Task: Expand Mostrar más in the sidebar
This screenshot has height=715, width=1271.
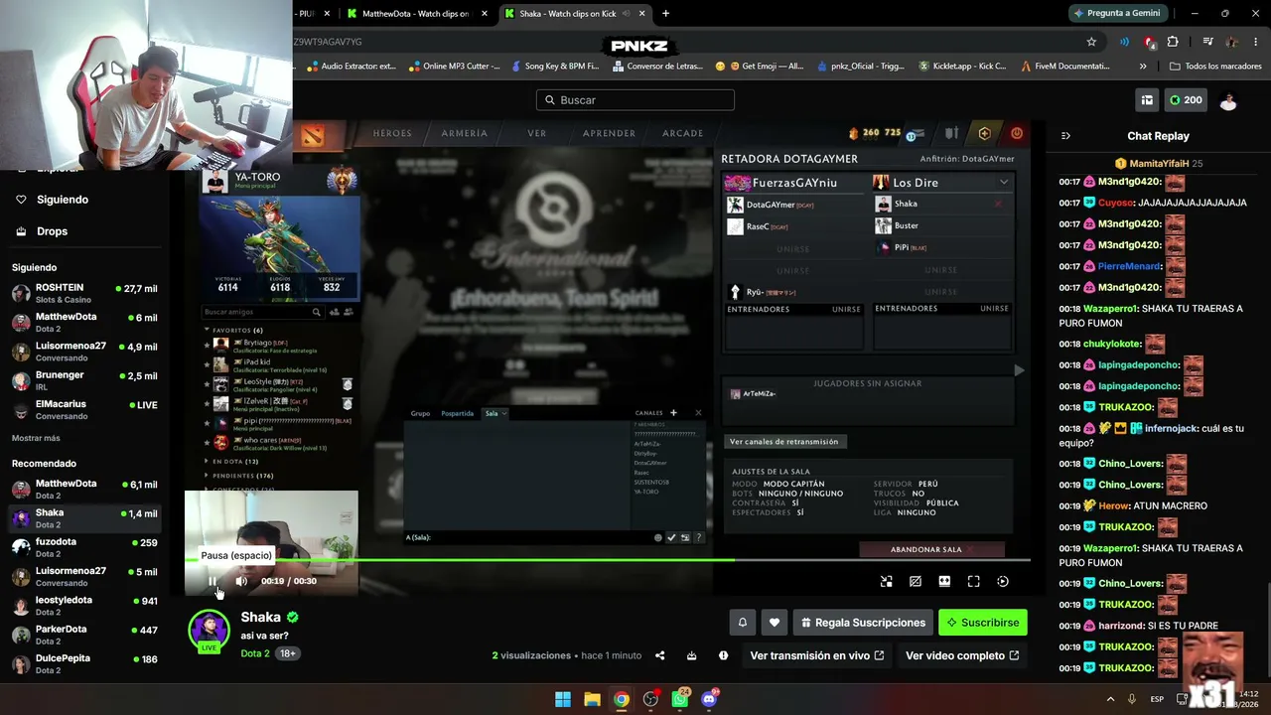Action: click(36, 438)
